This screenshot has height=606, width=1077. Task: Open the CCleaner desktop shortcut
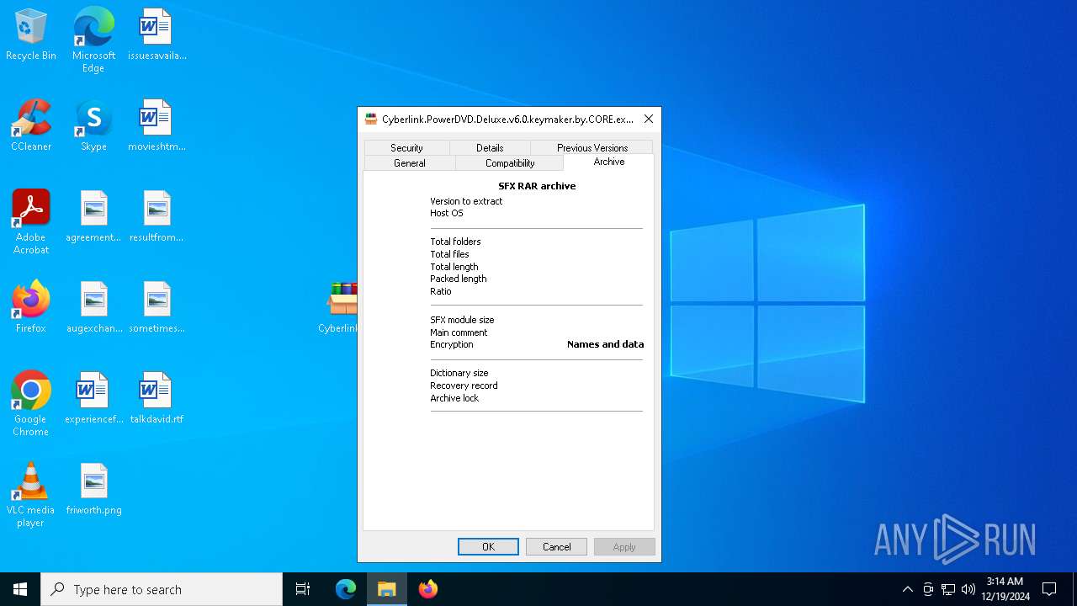31,126
